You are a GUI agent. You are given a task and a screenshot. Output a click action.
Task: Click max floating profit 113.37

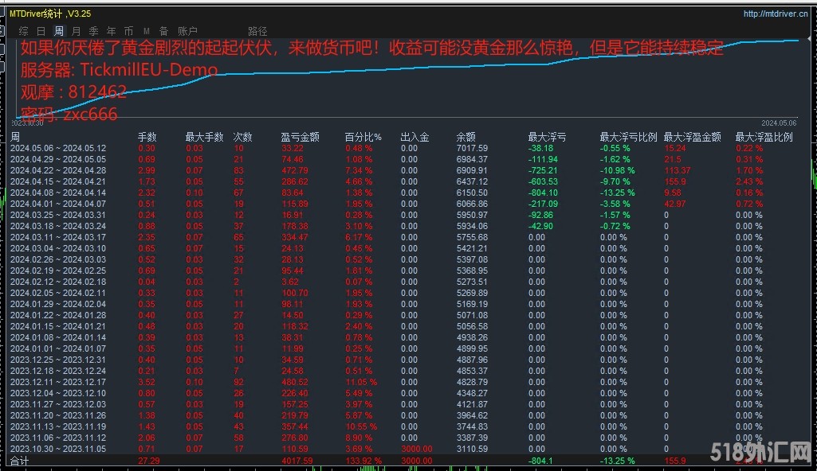click(x=678, y=170)
